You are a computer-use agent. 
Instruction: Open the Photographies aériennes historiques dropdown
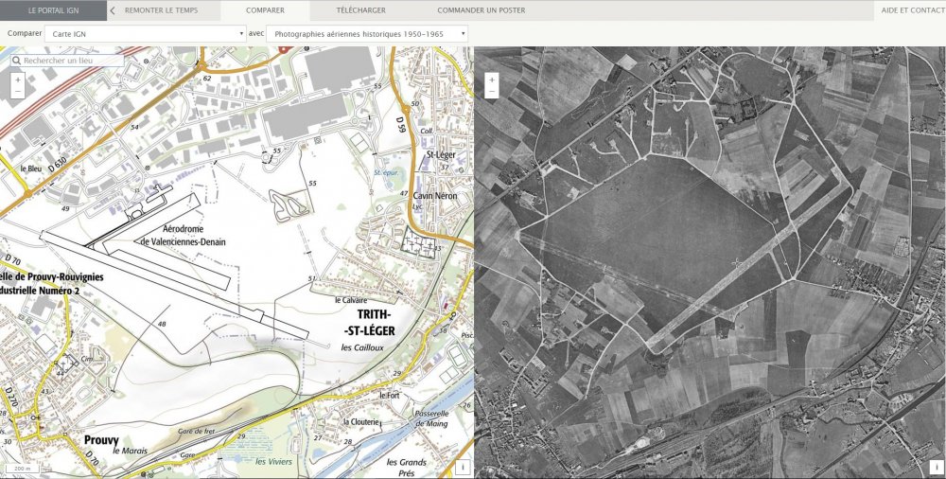[x=367, y=33]
